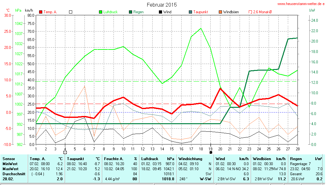Click the Feuchte A. % table header

coord(121,159)
